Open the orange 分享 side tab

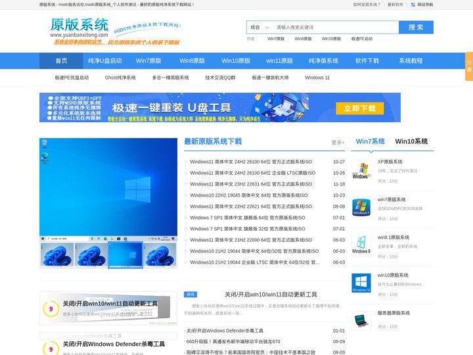point(469,66)
